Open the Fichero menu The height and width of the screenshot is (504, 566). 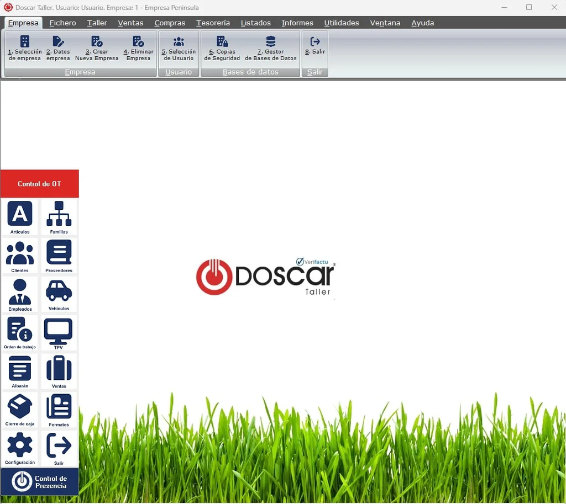(62, 23)
